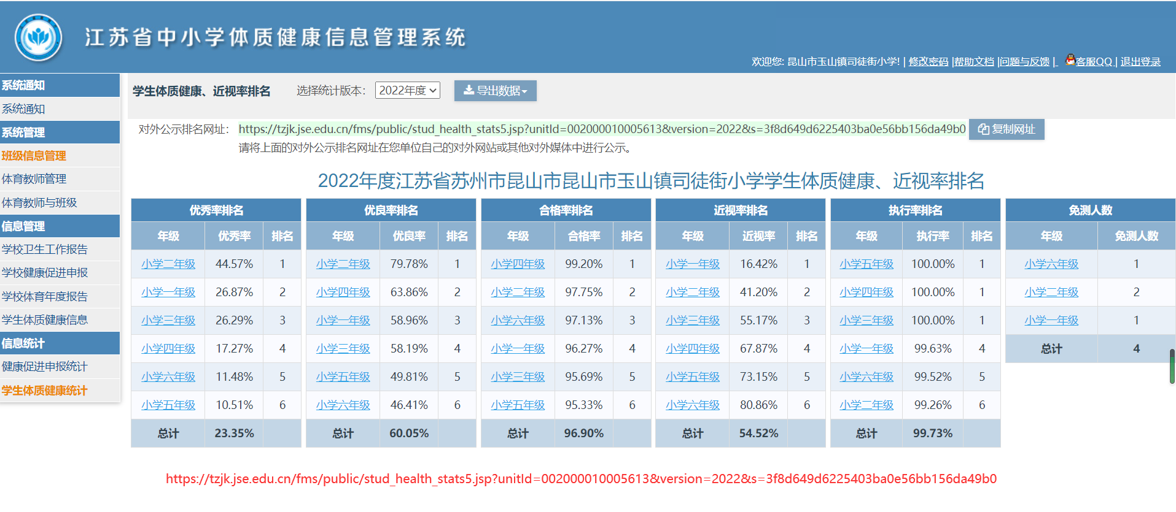Open 小学三年级 in 优良率排名 table
This screenshot has width=1176, height=512.
[x=343, y=349]
